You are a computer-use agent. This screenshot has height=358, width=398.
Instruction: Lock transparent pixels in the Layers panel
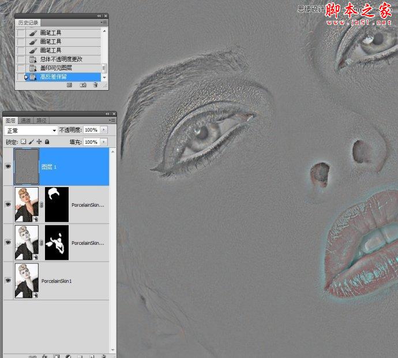[23, 141]
